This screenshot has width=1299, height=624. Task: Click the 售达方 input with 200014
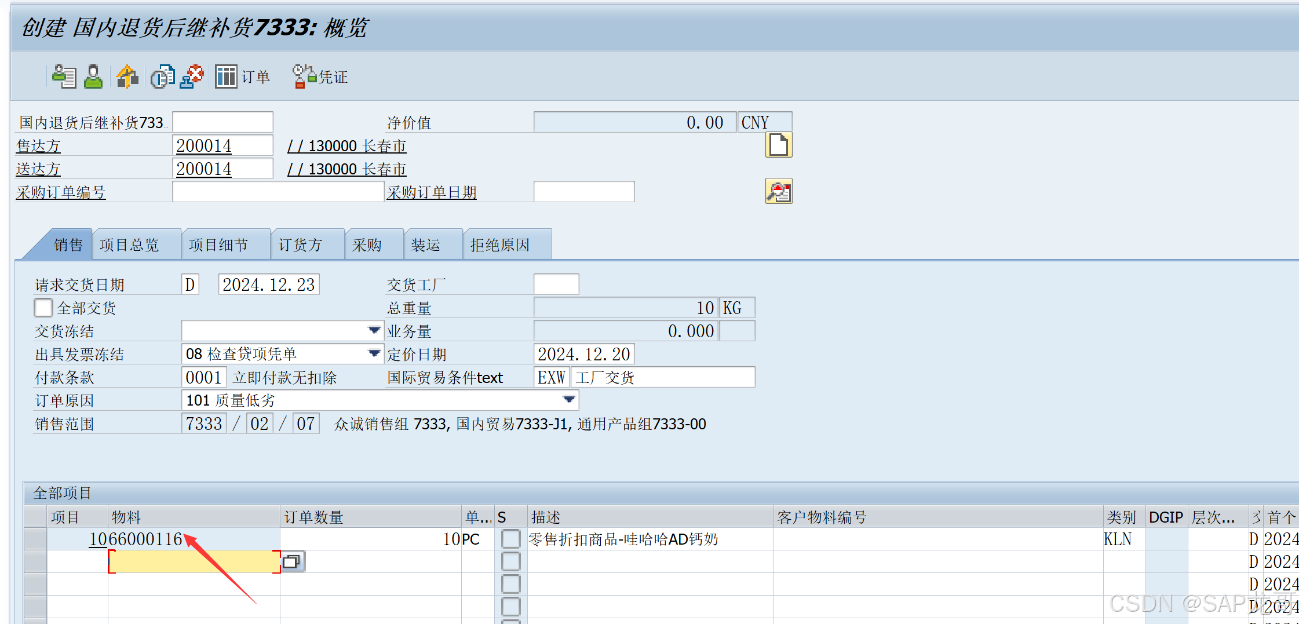tap(222, 145)
